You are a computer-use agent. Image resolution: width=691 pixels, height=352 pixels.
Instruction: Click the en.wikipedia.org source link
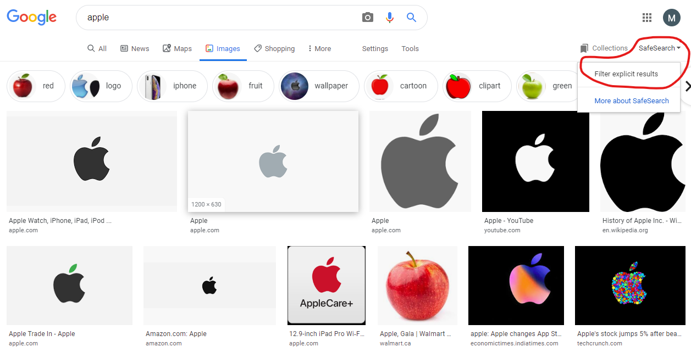[x=625, y=230]
